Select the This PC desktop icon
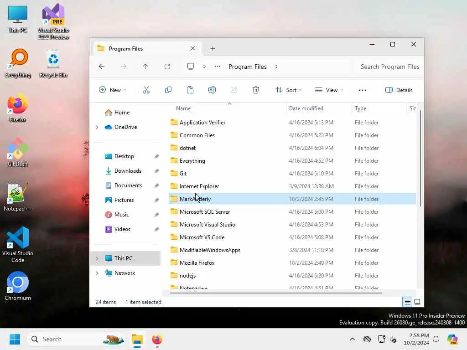The width and height of the screenshot is (467, 350). [18, 19]
